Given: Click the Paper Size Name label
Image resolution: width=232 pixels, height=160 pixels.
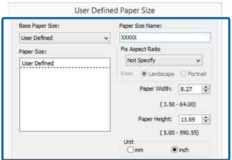Looking at the screenshot, I should 140,26.
